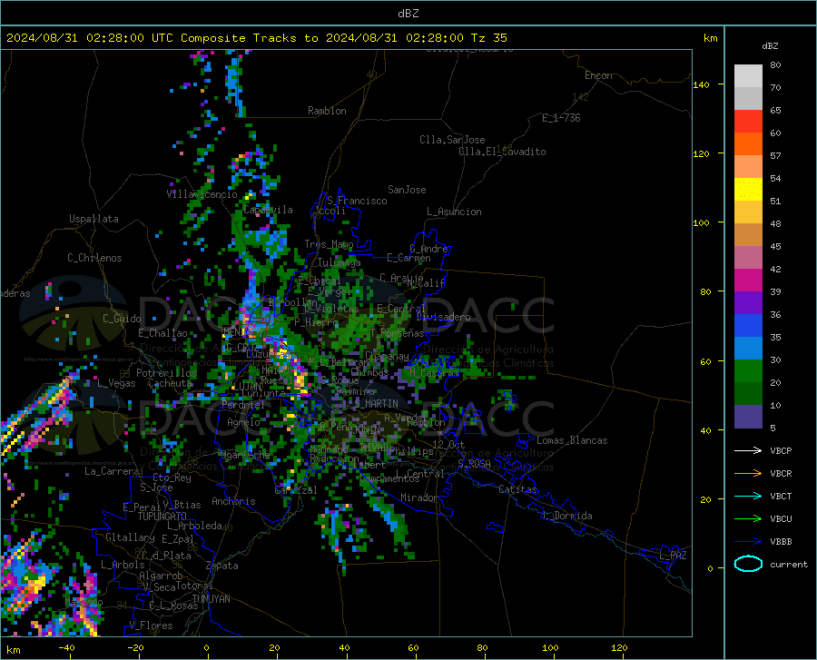Select the light blue 30-35 dBZ color band
The height and width of the screenshot is (660, 817).
(x=748, y=349)
